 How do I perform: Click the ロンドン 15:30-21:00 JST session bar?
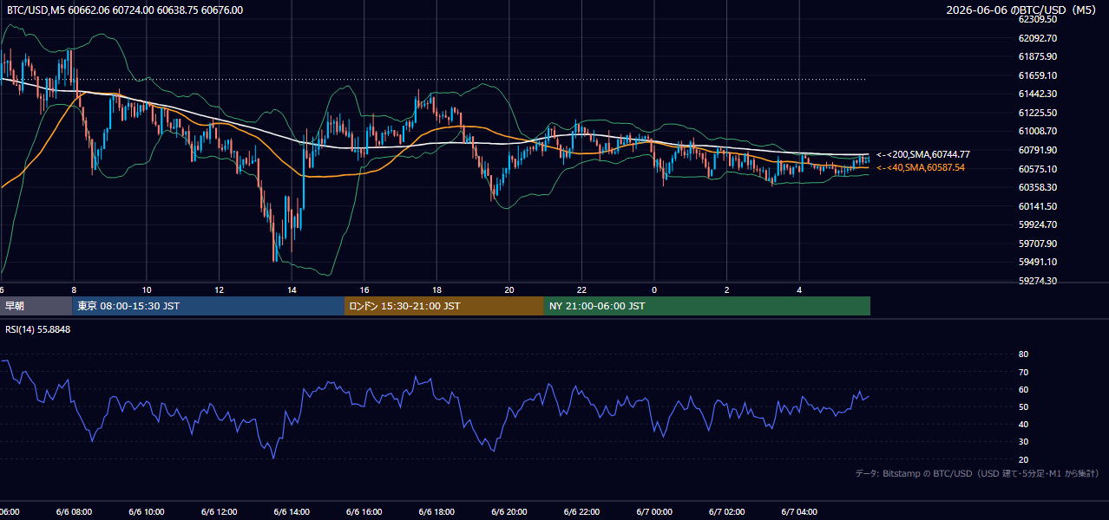point(444,306)
